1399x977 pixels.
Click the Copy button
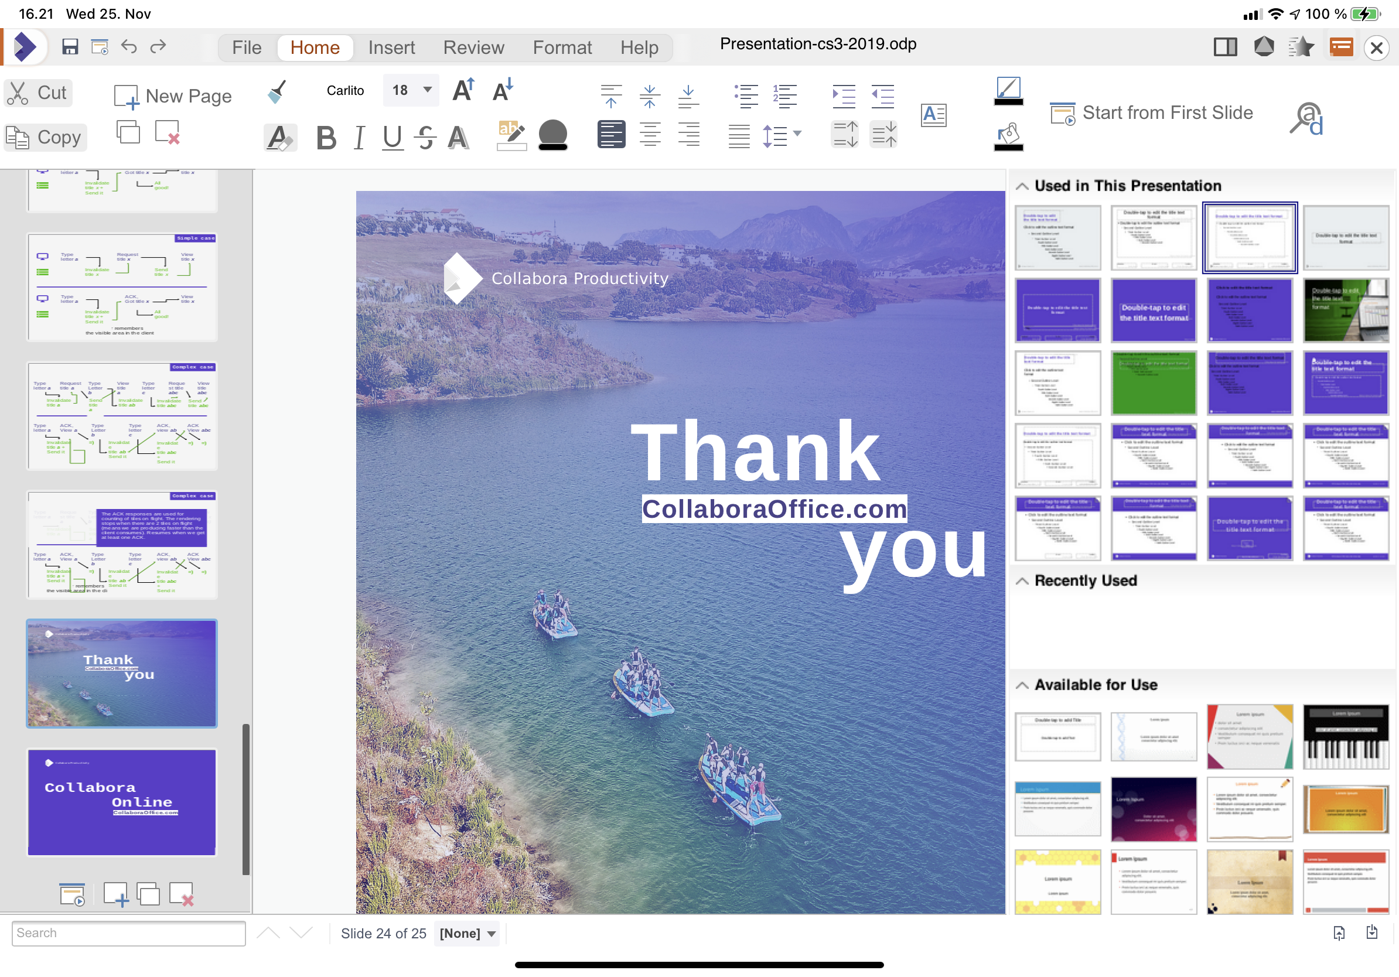click(45, 138)
